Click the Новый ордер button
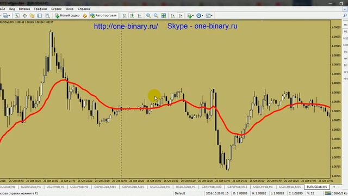The image size is (348, 196). pos(67,16)
